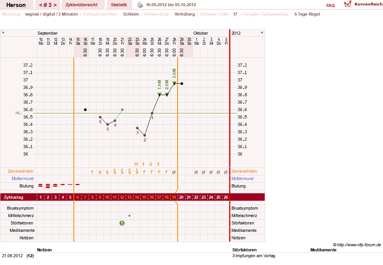The height and width of the screenshot is (265, 383).
Task: Click the temperature point labeled 2
Action: [x=144, y=135]
